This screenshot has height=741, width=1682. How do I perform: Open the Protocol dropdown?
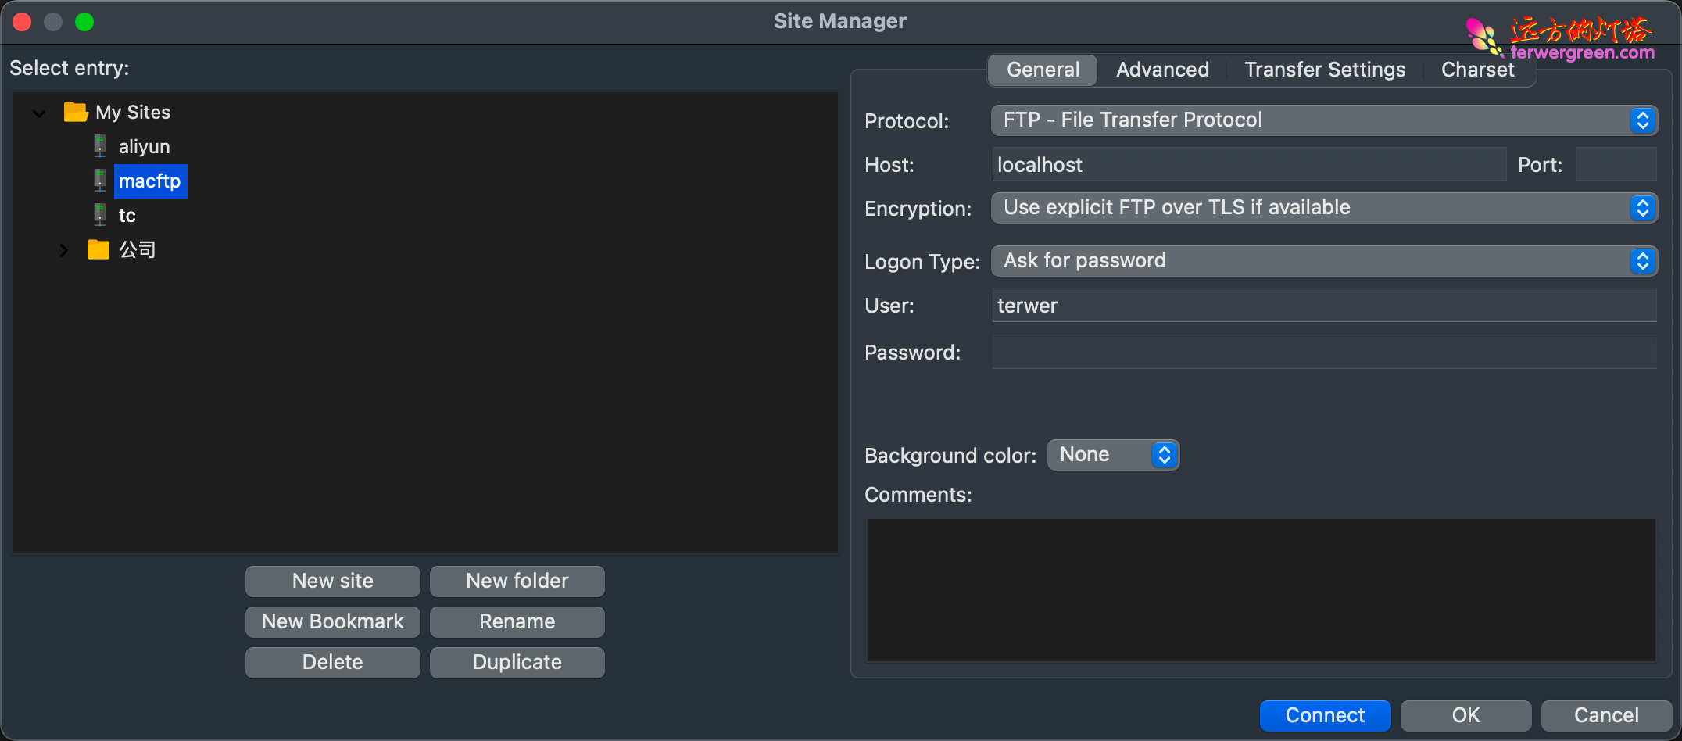(1323, 120)
